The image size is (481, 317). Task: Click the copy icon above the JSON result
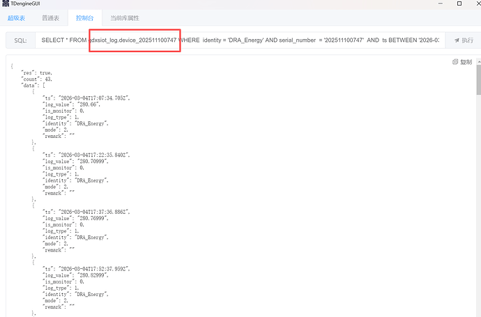click(x=455, y=62)
